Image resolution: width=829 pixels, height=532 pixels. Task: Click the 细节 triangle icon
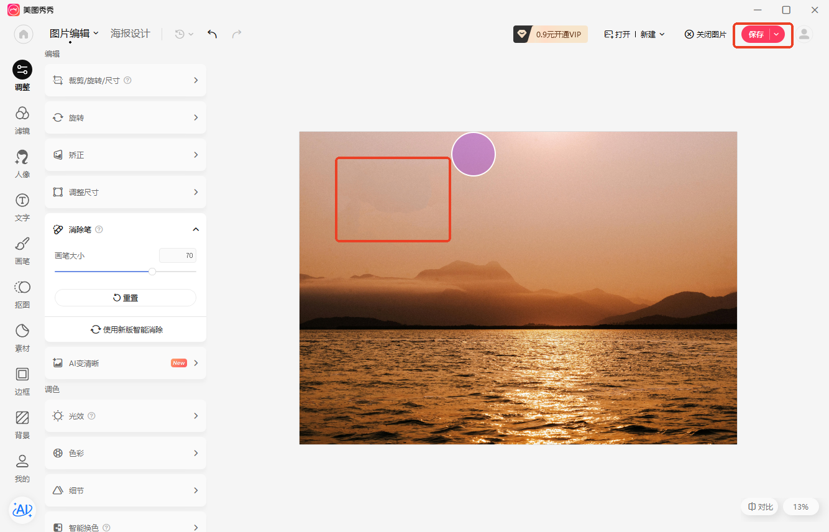(x=58, y=490)
